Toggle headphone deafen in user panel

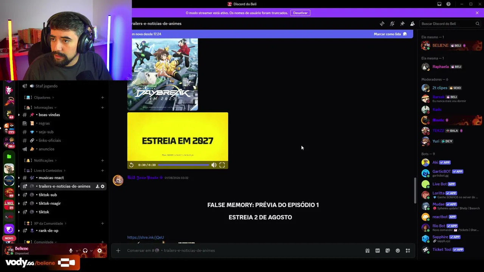[x=85, y=250]
